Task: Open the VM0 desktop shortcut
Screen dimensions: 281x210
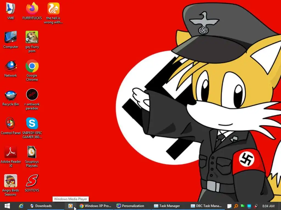Action: coord(11,11)
